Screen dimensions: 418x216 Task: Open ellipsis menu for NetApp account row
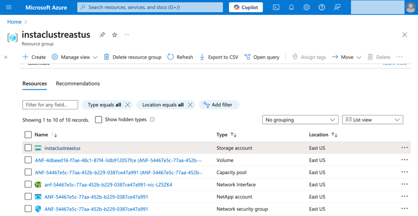[x=404, y=196]
